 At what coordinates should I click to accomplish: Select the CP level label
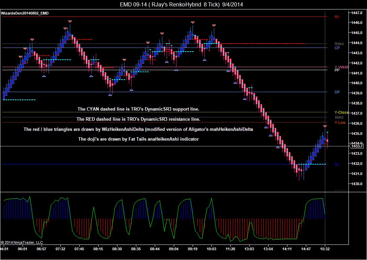(x=337, y=48)
